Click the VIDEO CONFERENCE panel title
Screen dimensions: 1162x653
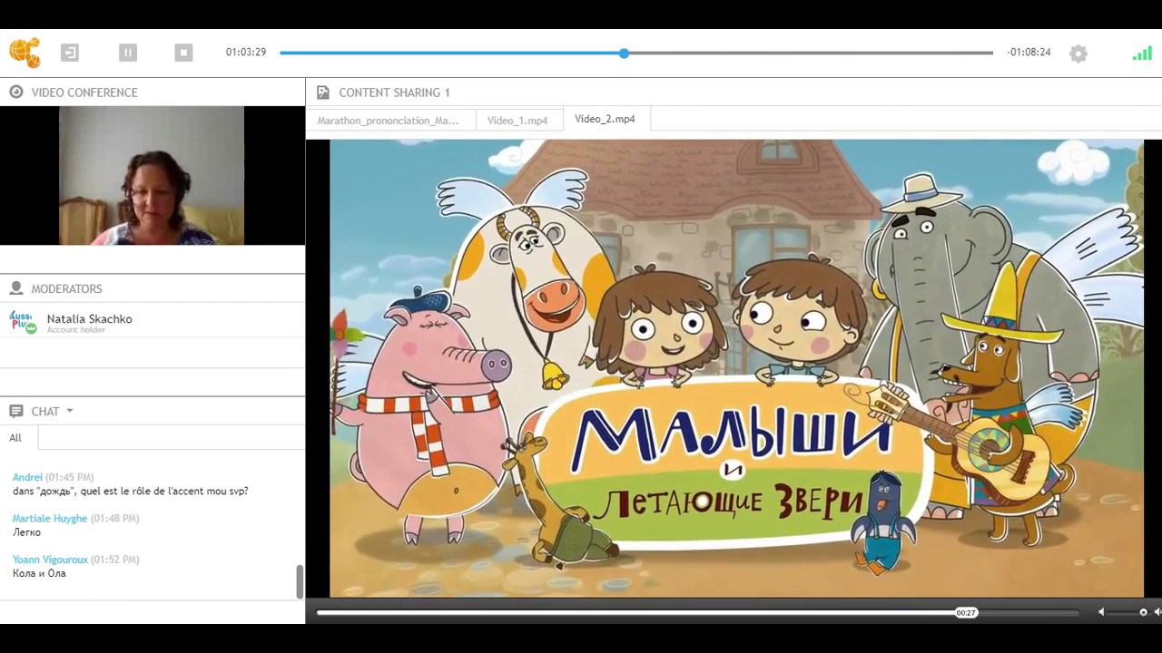click(84, 93)
